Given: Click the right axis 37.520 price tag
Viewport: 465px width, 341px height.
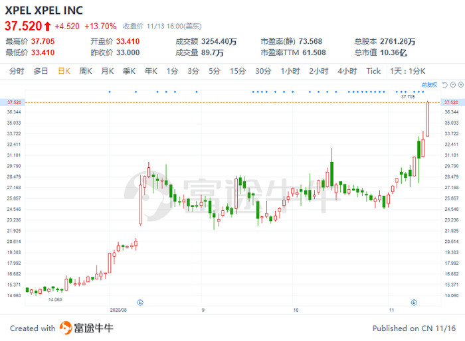Looking at the screenshot, I should (452, 102).
